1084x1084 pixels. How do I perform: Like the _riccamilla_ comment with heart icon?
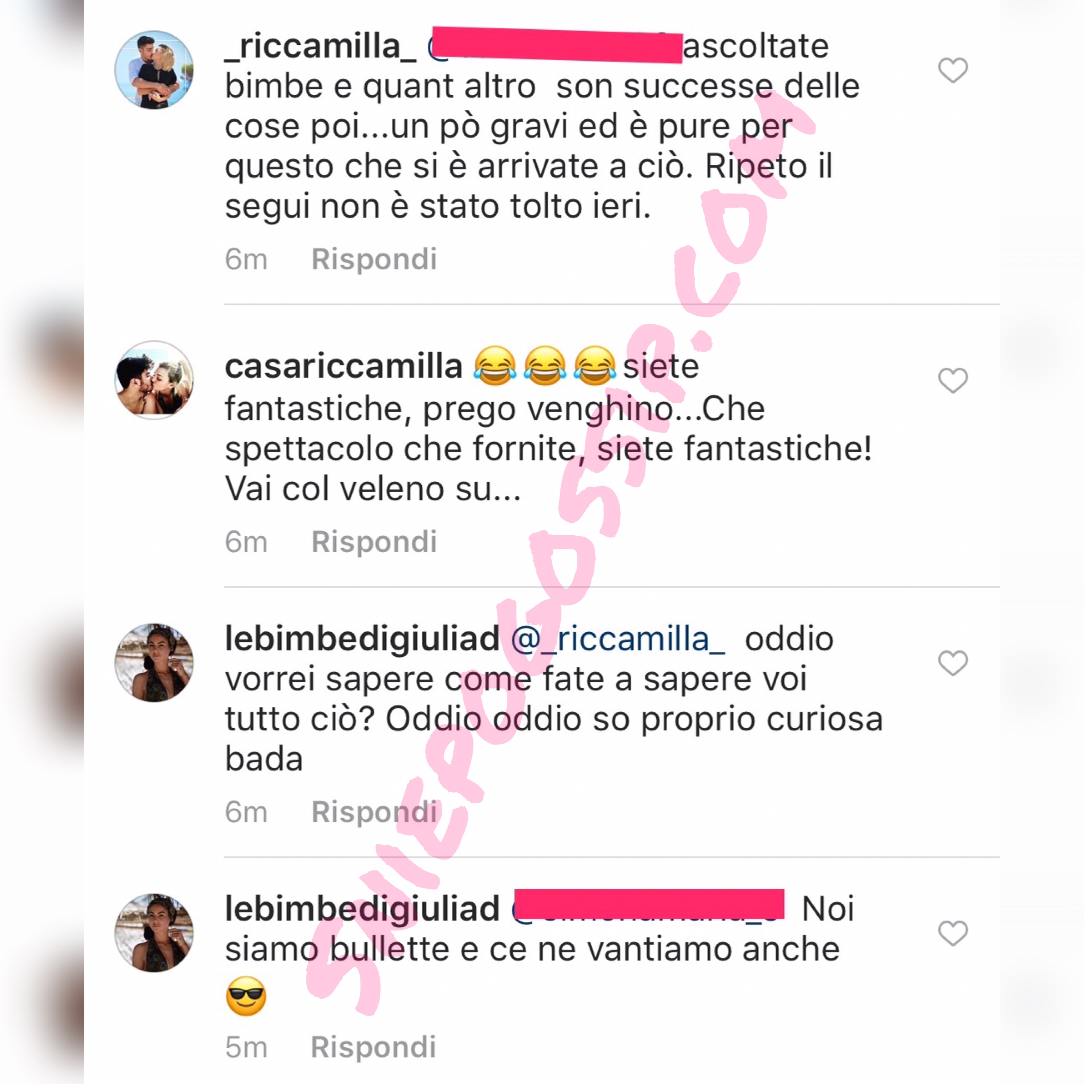953,70
